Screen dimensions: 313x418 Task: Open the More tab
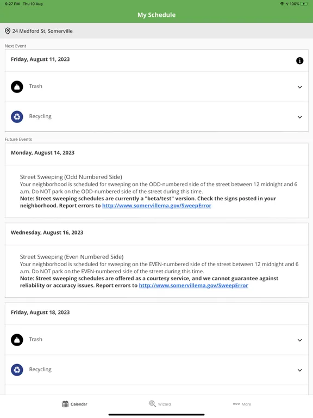pyautogui.click(x=242, y=404)
